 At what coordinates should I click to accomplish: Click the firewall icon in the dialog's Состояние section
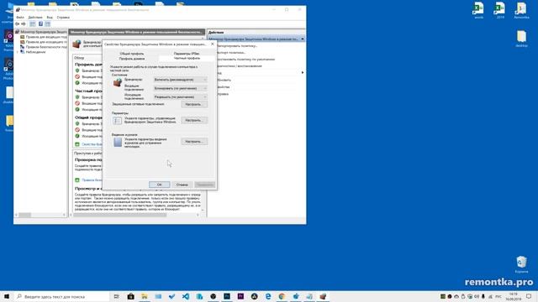[118, 82]
